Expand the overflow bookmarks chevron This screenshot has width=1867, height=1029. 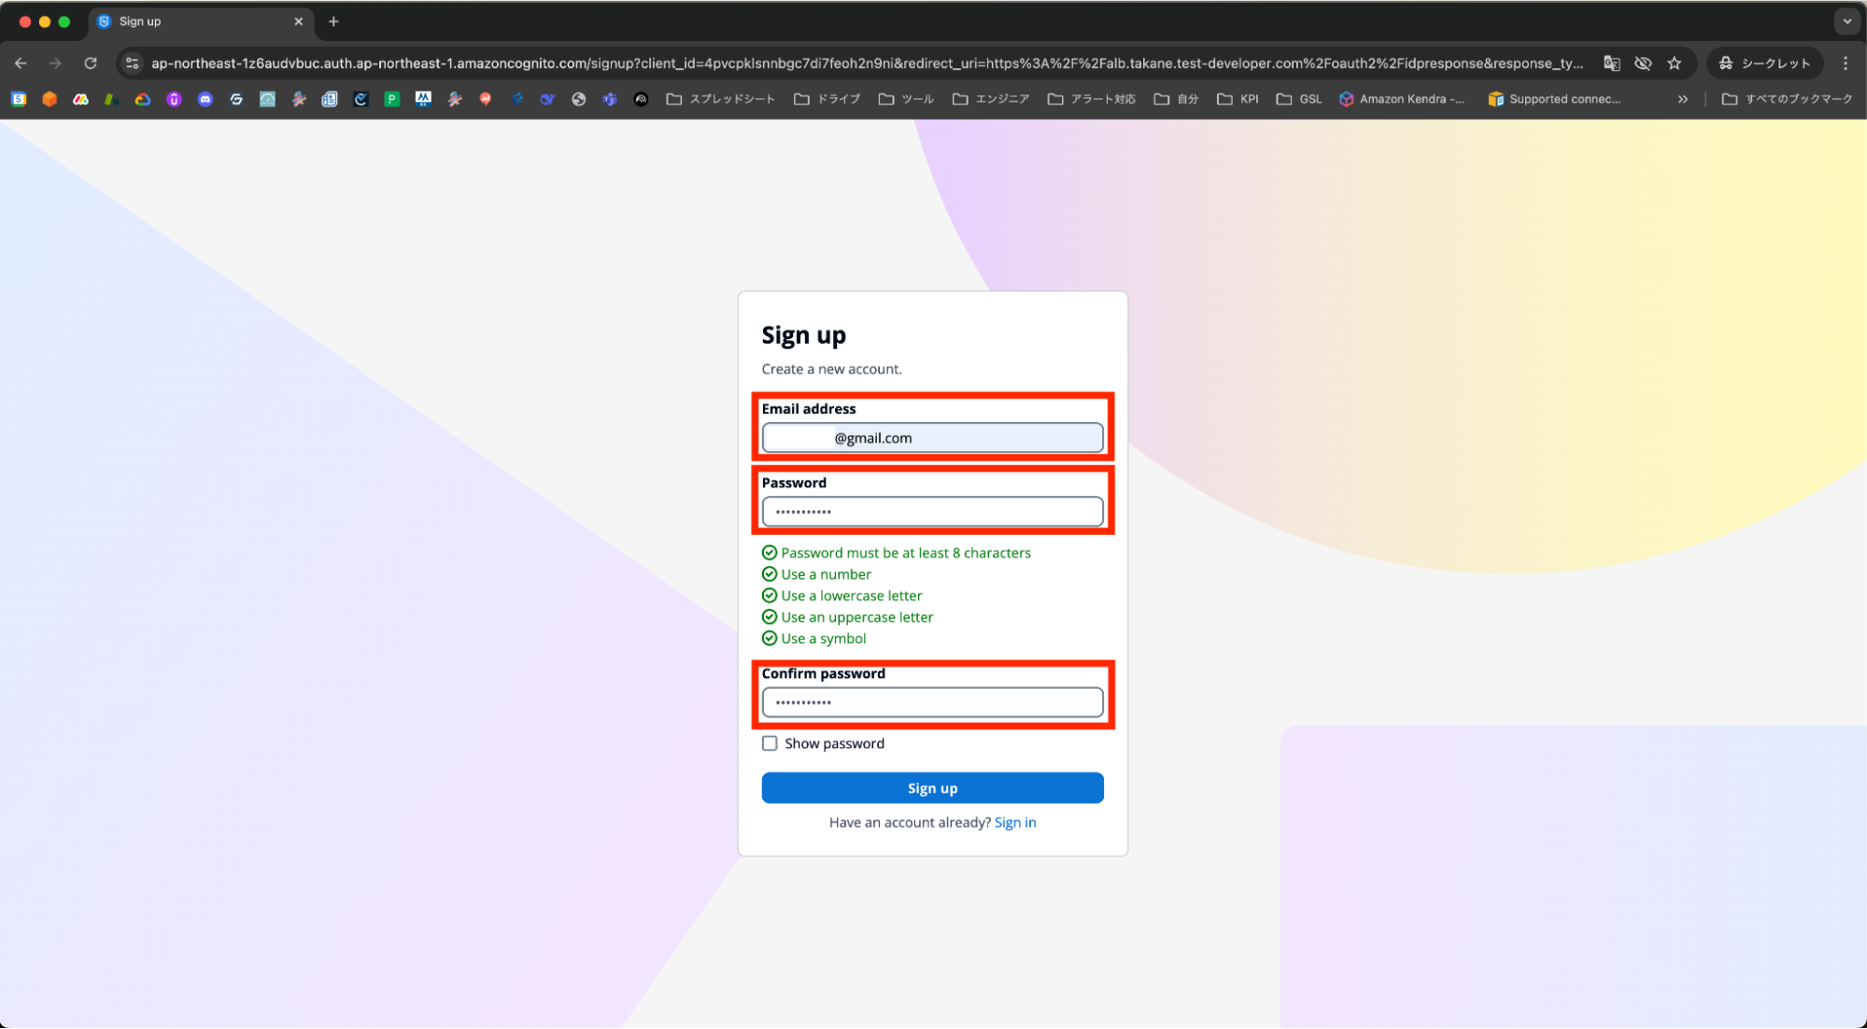tap(1682, 99)
